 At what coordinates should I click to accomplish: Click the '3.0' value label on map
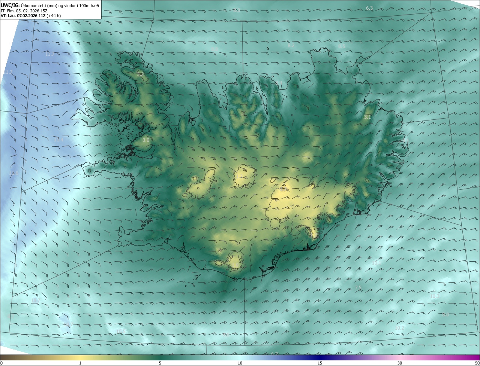146,140
